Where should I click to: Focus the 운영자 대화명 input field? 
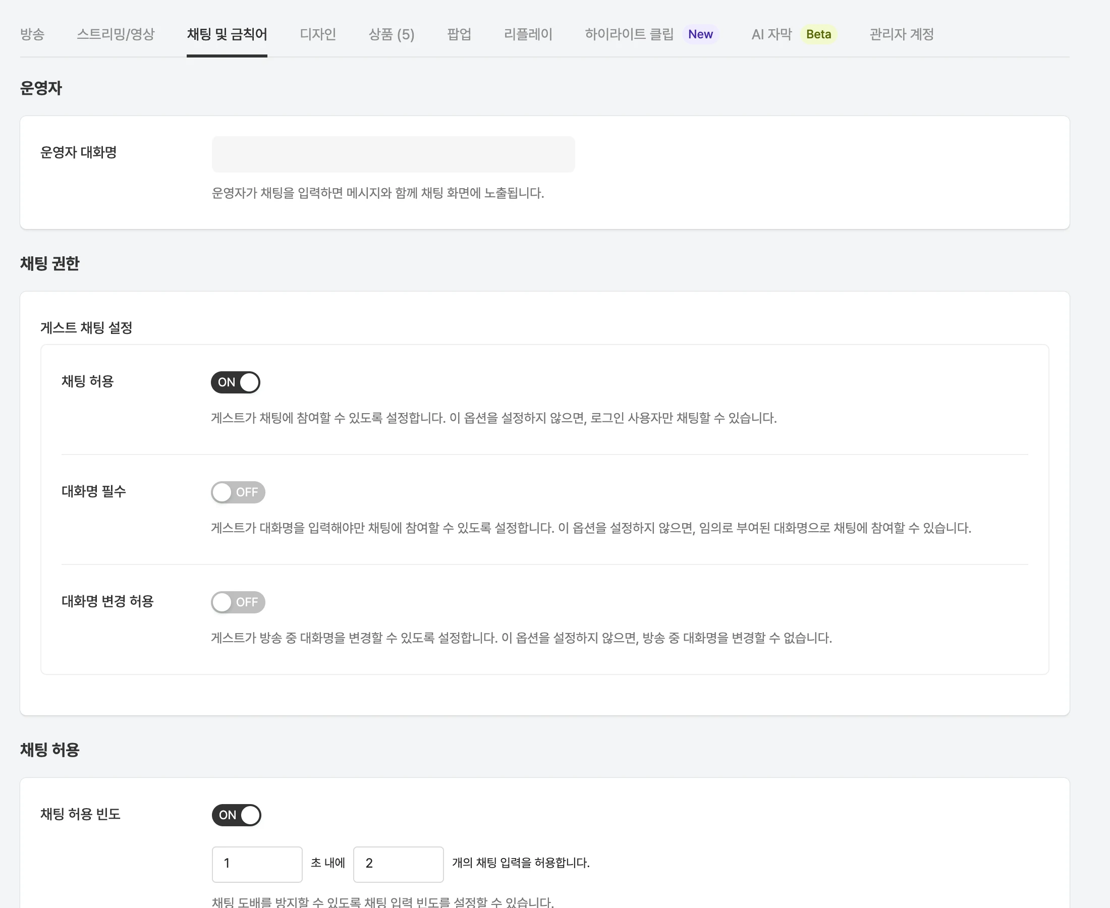point(394,154)
